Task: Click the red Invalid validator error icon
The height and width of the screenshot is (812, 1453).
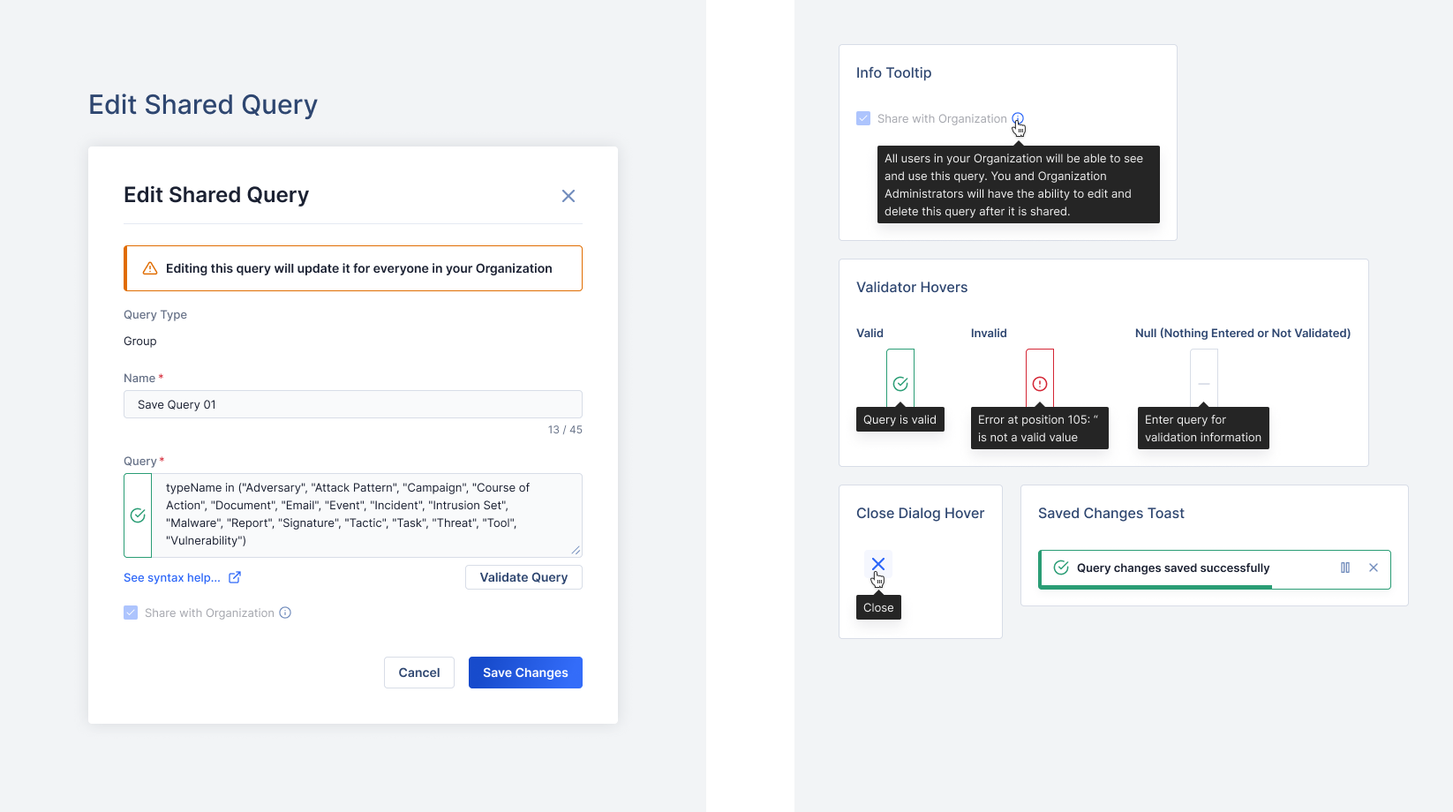Action: click(1040, 384)
